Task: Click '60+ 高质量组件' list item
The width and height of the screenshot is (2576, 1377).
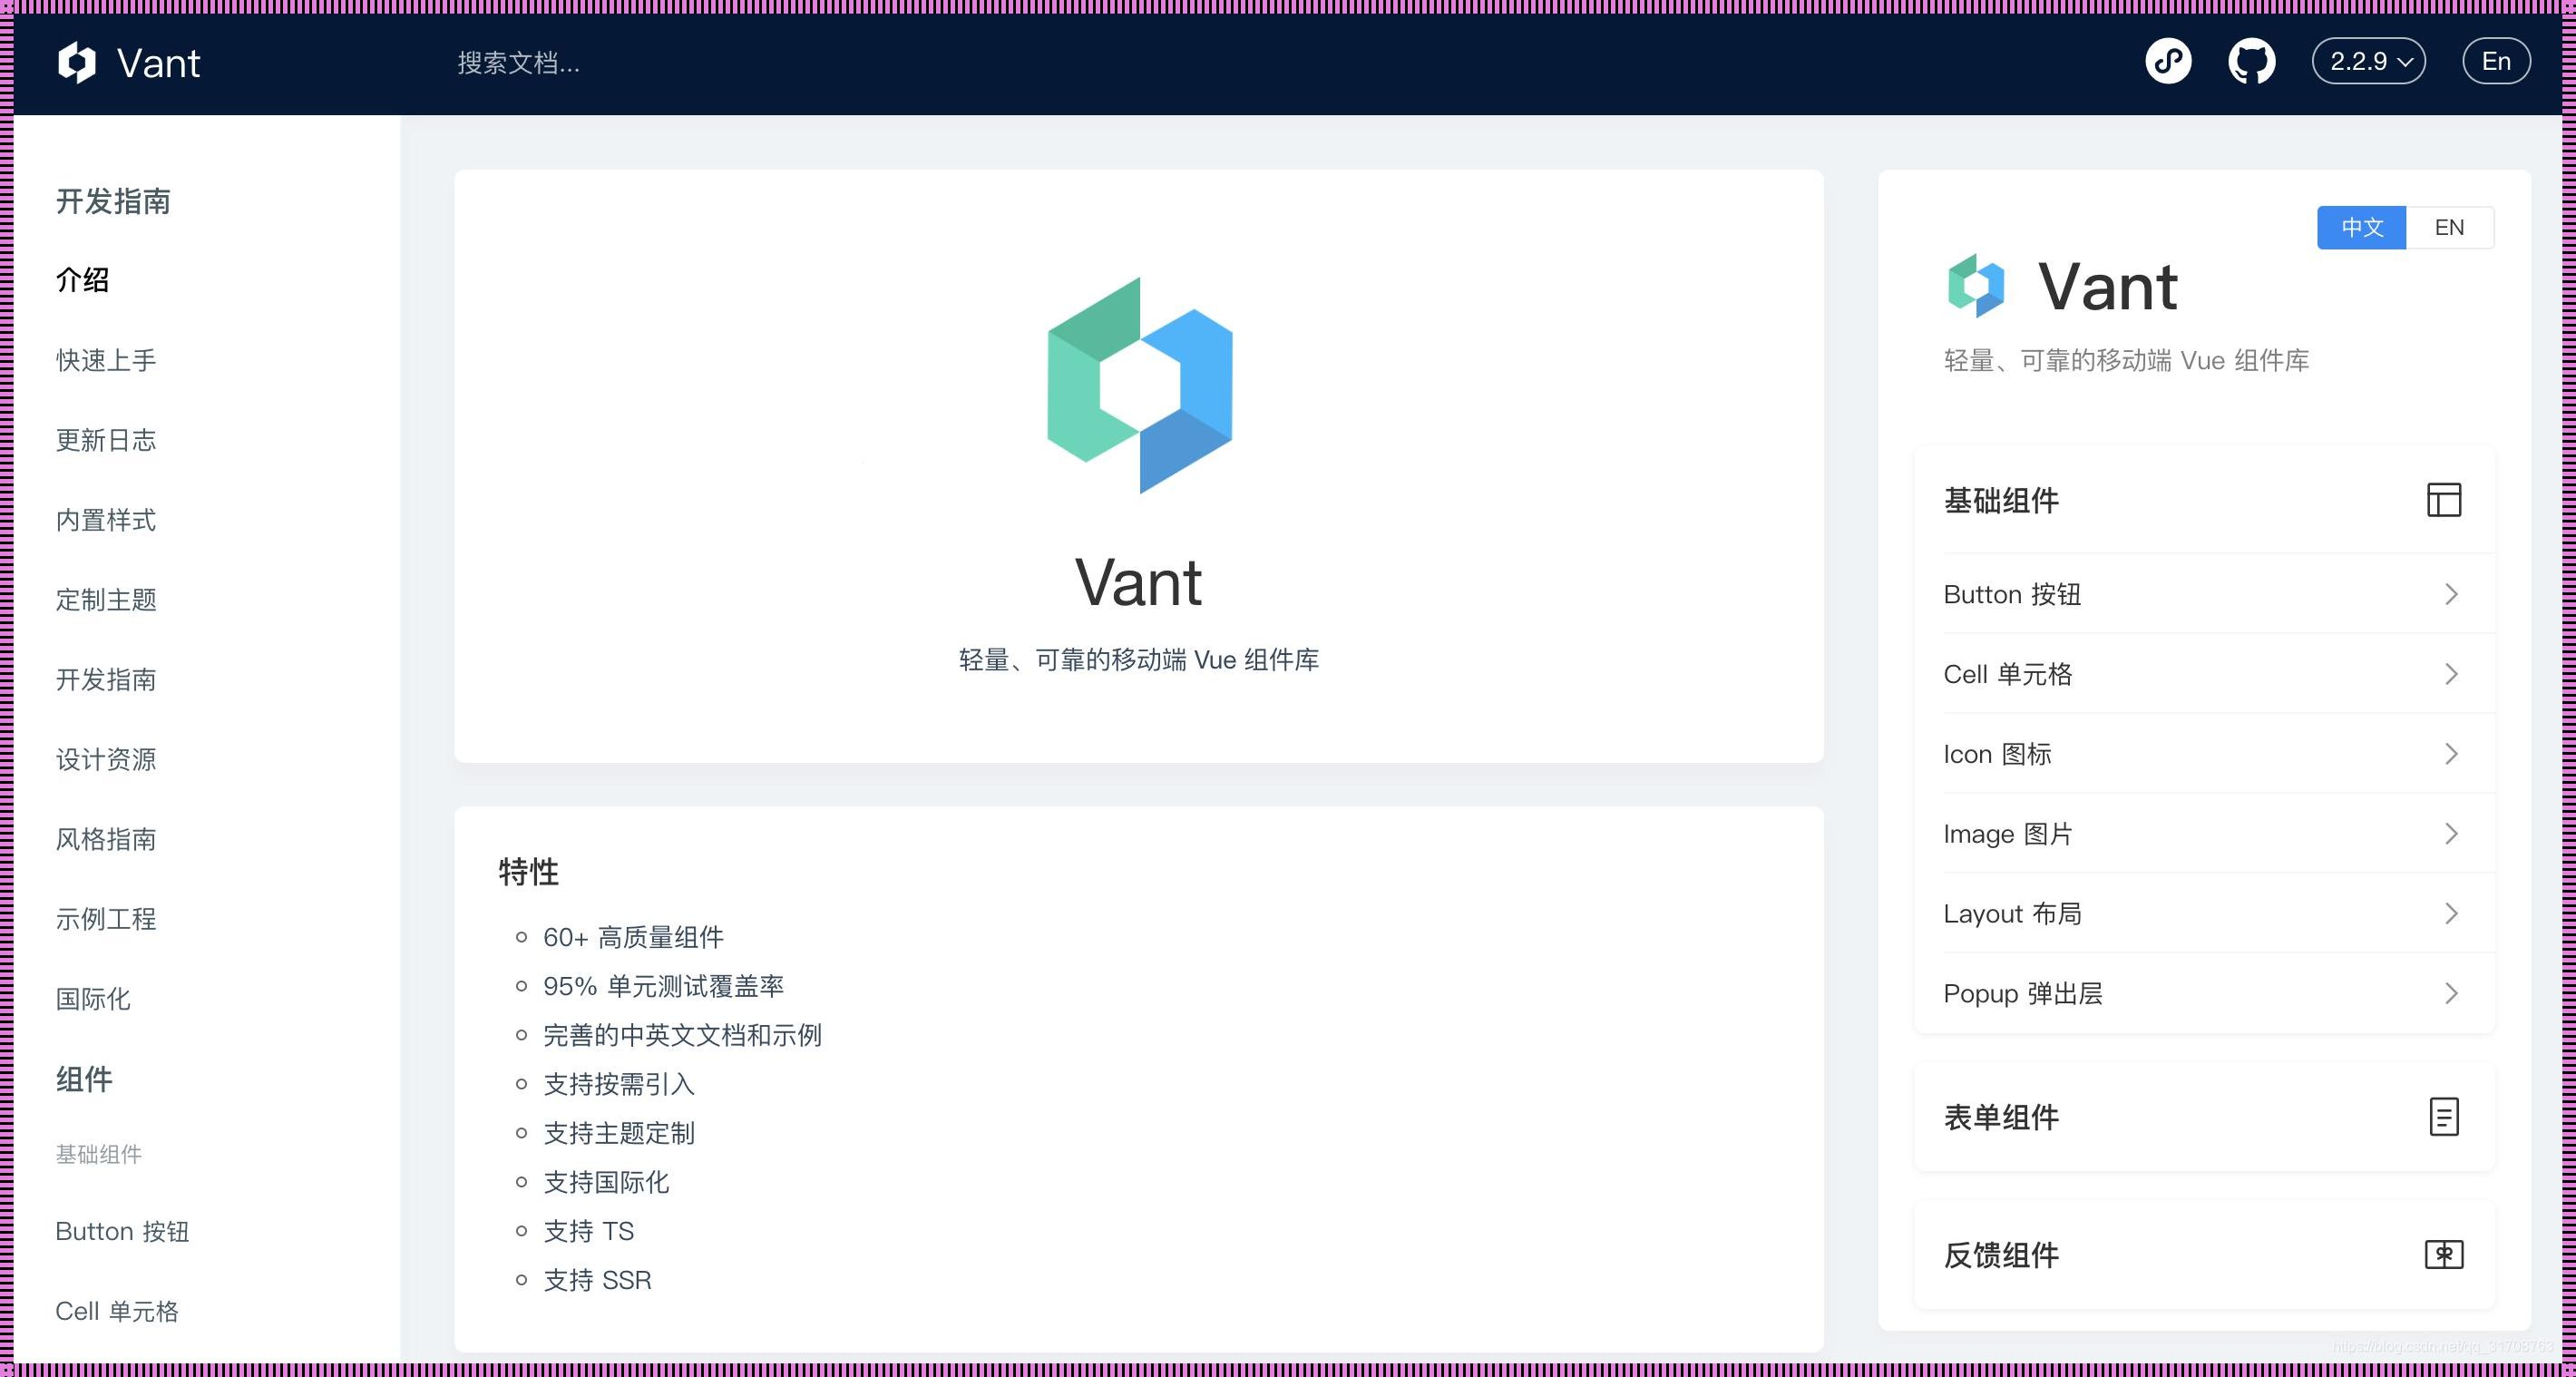Action: 633,938
